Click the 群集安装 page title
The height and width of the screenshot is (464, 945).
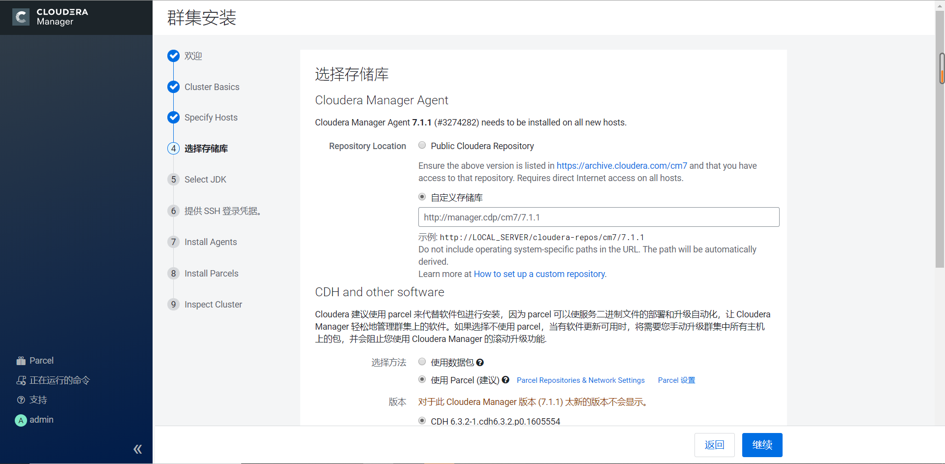202,18
